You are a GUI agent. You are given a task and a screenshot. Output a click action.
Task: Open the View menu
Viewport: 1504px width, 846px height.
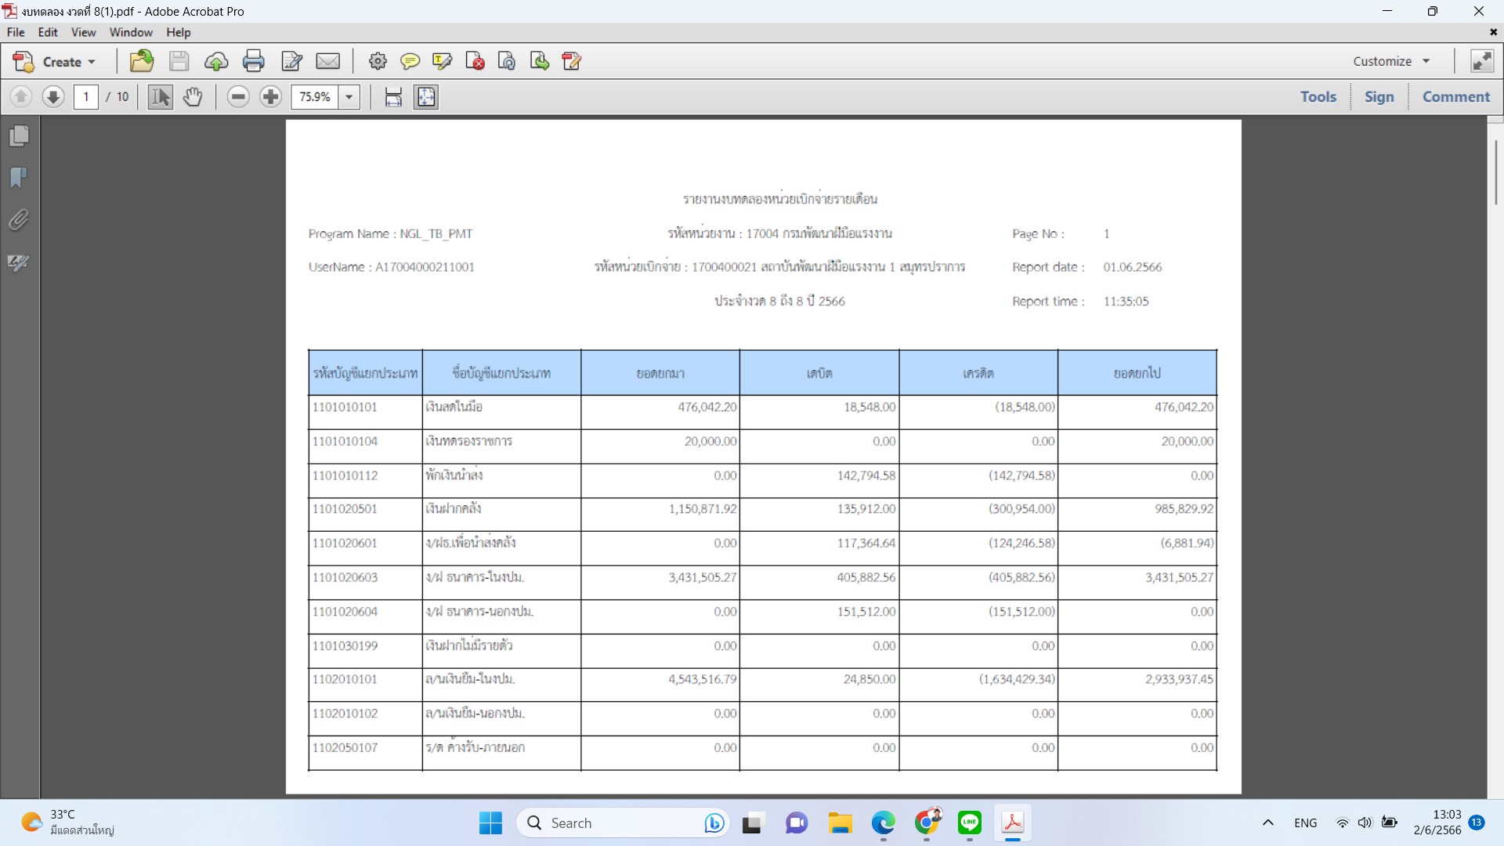point(83,32)
